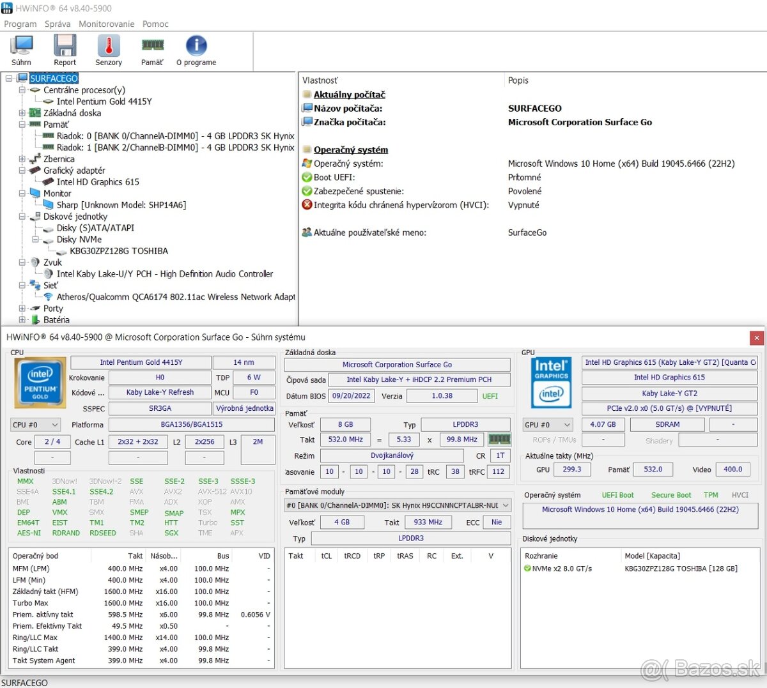This screenshot has width=767, height=688.
Task: Collapse the SURFACEGO root node
Action: 9,79
